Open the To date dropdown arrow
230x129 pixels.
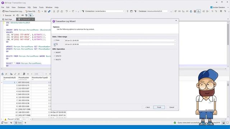pos(175,44)
